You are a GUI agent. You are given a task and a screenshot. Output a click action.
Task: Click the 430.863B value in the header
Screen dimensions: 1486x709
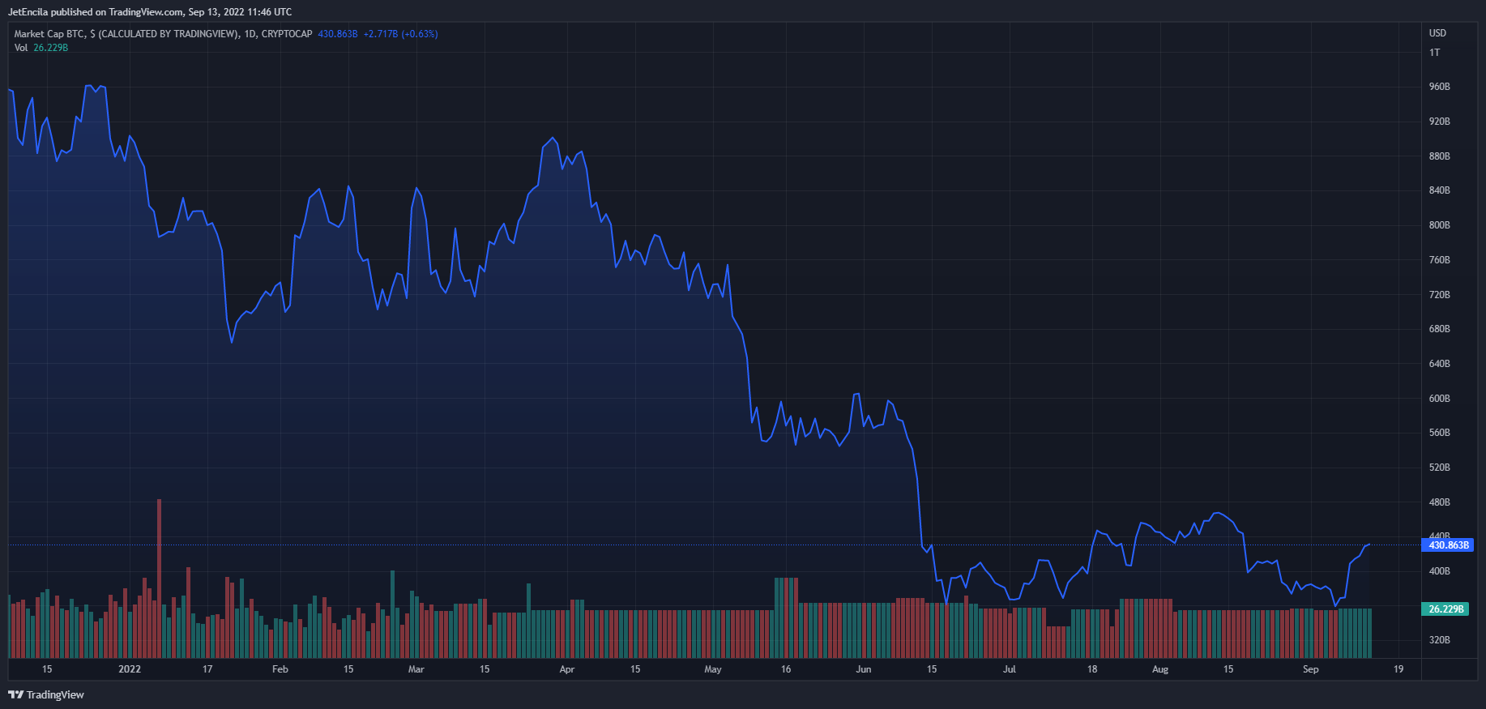pos(338,34)
